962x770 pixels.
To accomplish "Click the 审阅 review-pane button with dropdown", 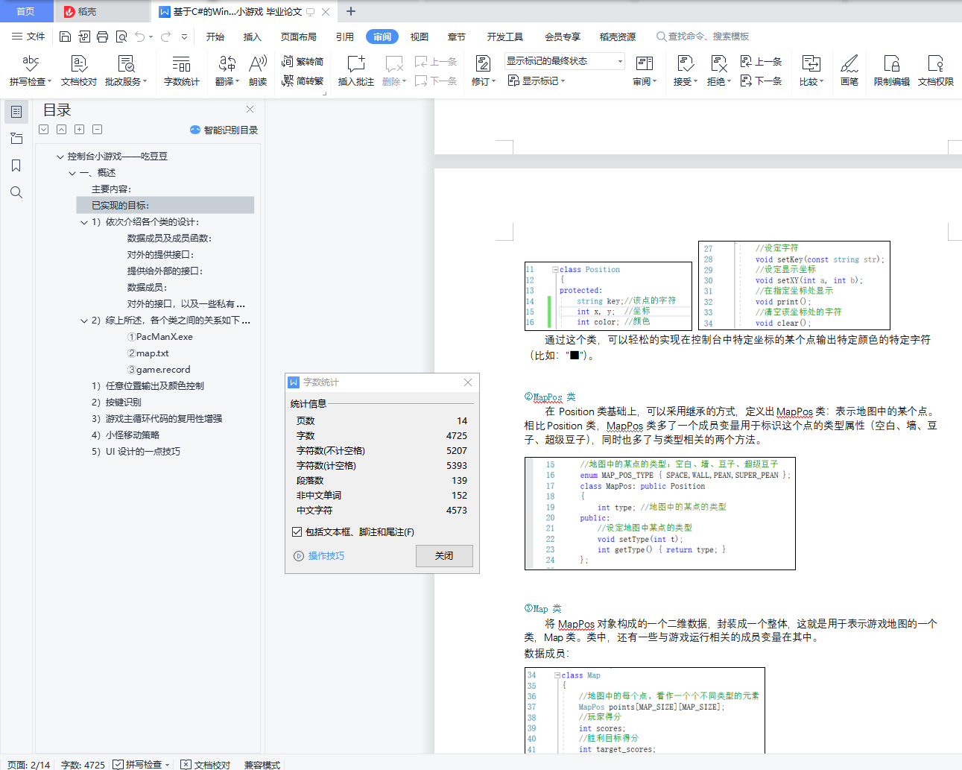I will pyautogui.click(x=645, y=71).
